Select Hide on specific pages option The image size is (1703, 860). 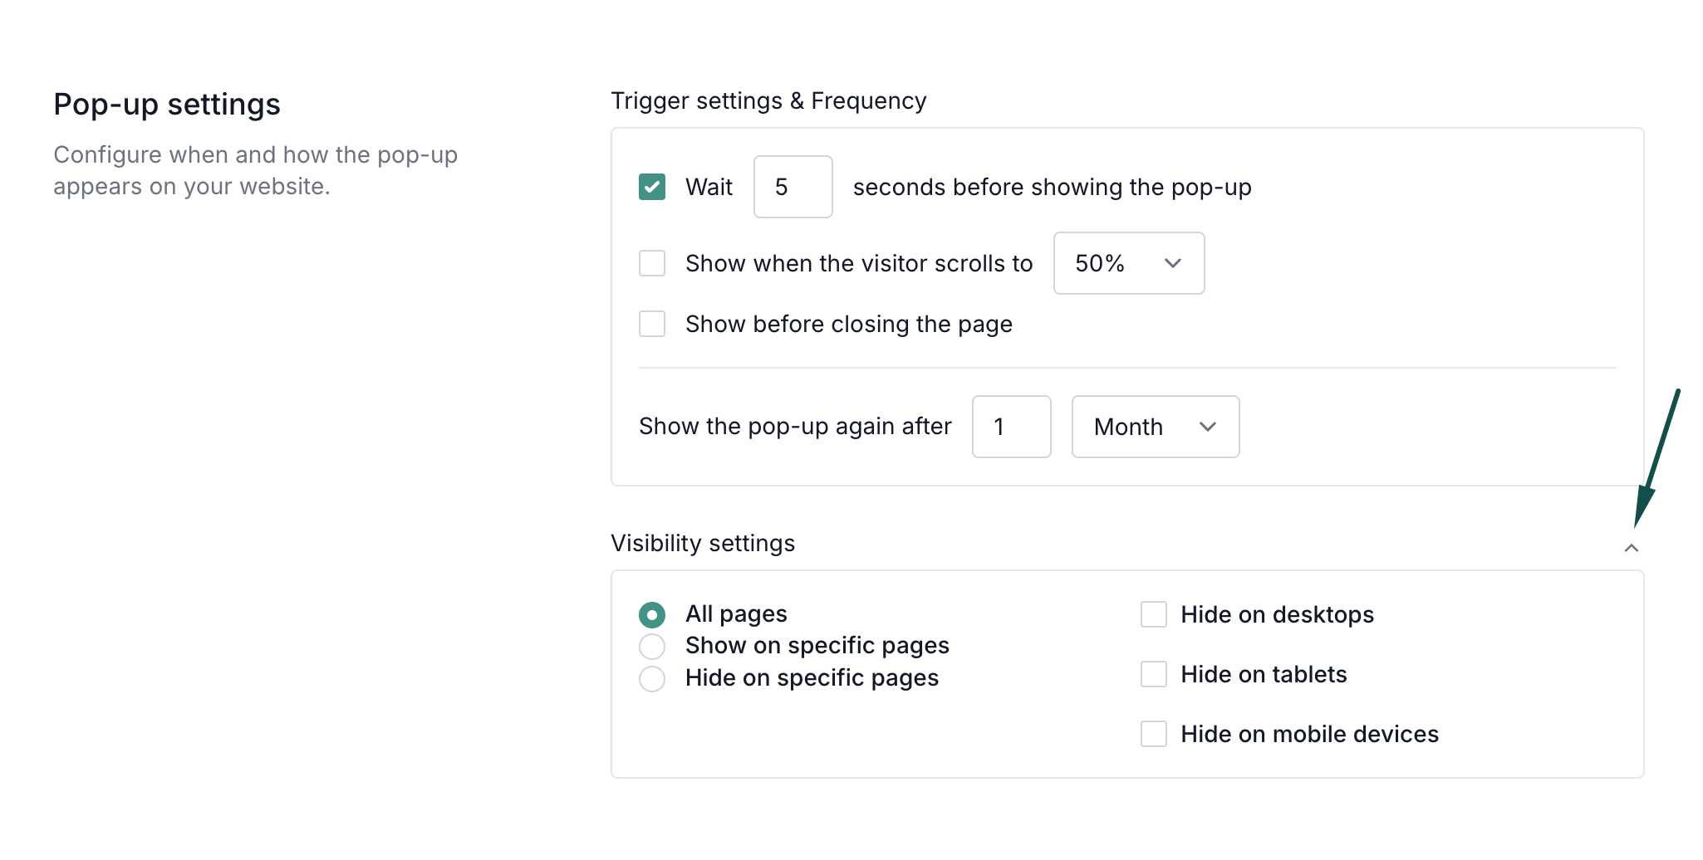click(652, 678)
